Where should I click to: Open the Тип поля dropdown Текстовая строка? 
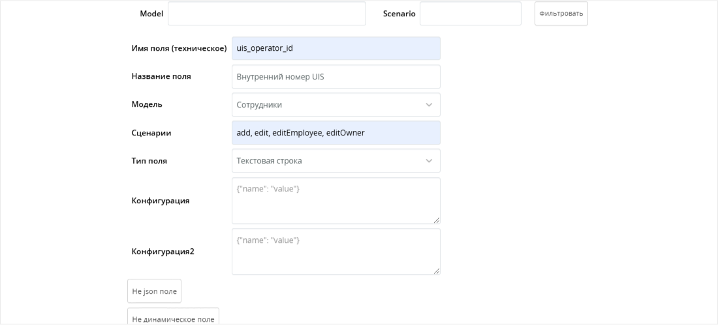click(x=336, y=161)
